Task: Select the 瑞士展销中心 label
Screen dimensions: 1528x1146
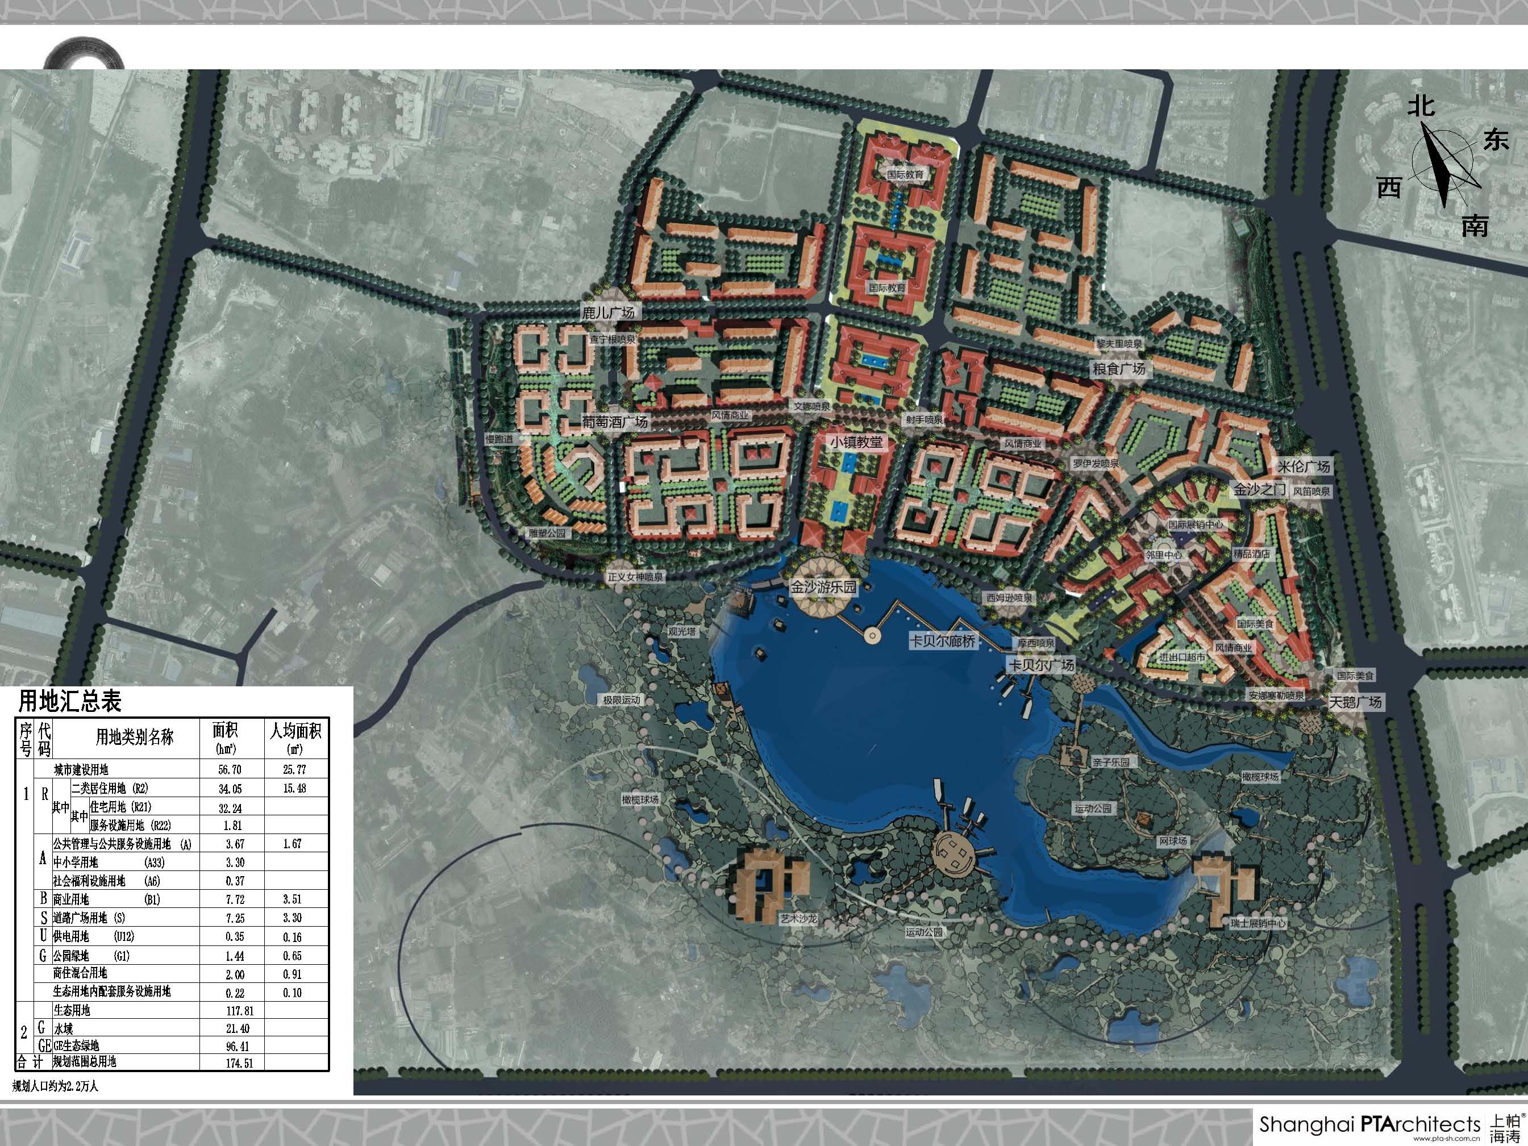Action: click(x=1258, y=923)
